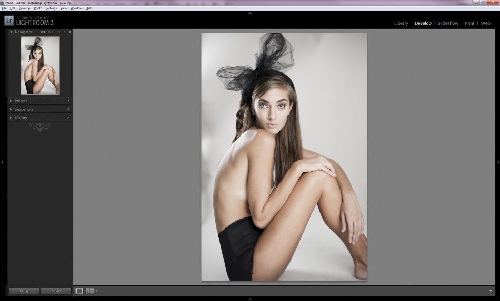This screenshot has height=301, width=500.
Task: Open the toolbar content dropdown at right
Action: tap(491, 290)
